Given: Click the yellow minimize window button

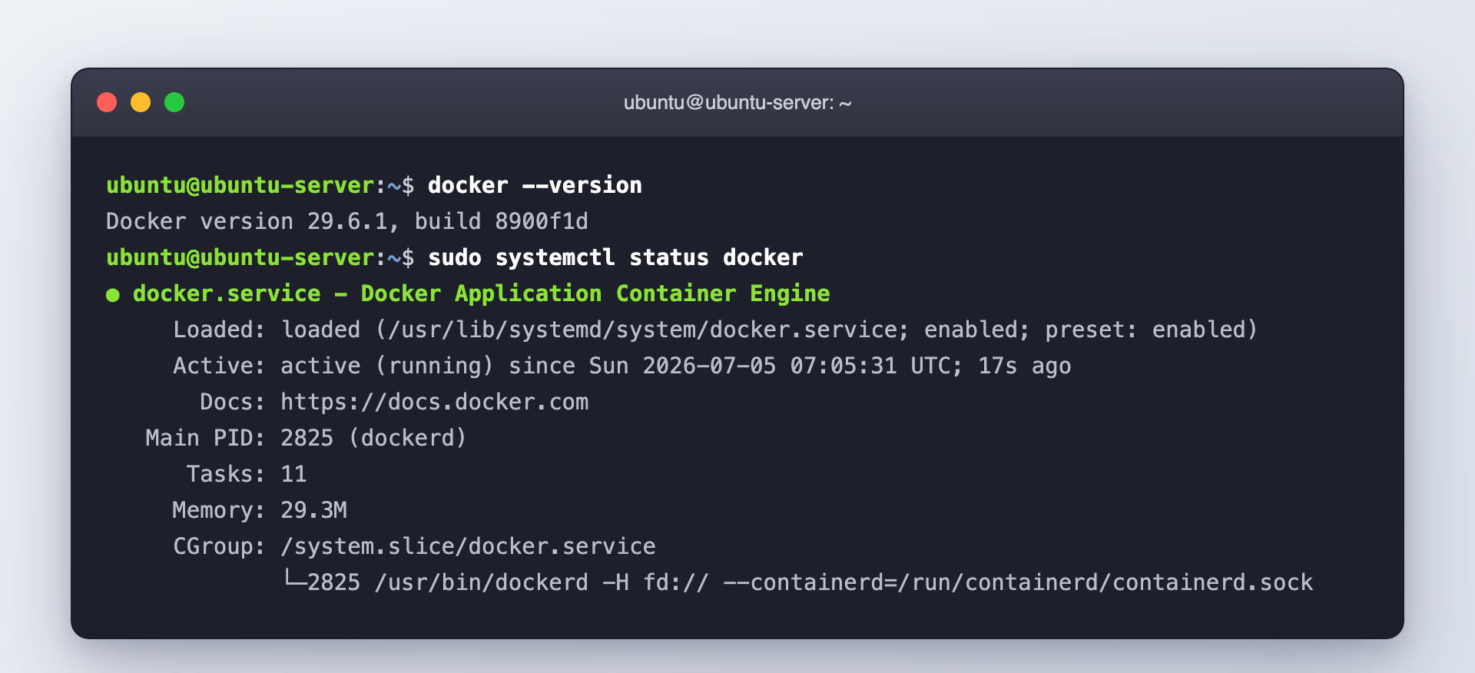Looking at the screenshot, I should click(x=141, y=102).
